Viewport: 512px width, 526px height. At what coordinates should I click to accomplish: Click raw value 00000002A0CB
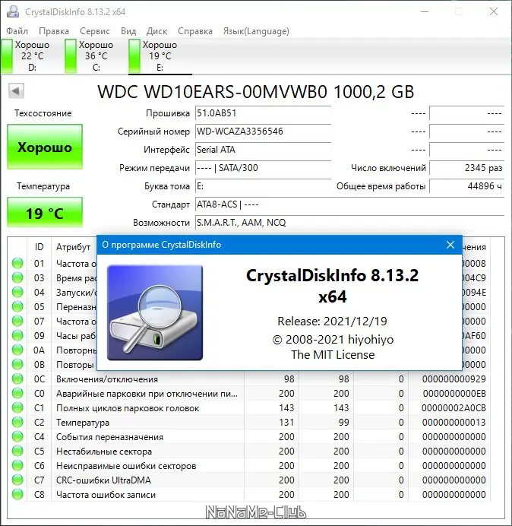coord(454,408)
